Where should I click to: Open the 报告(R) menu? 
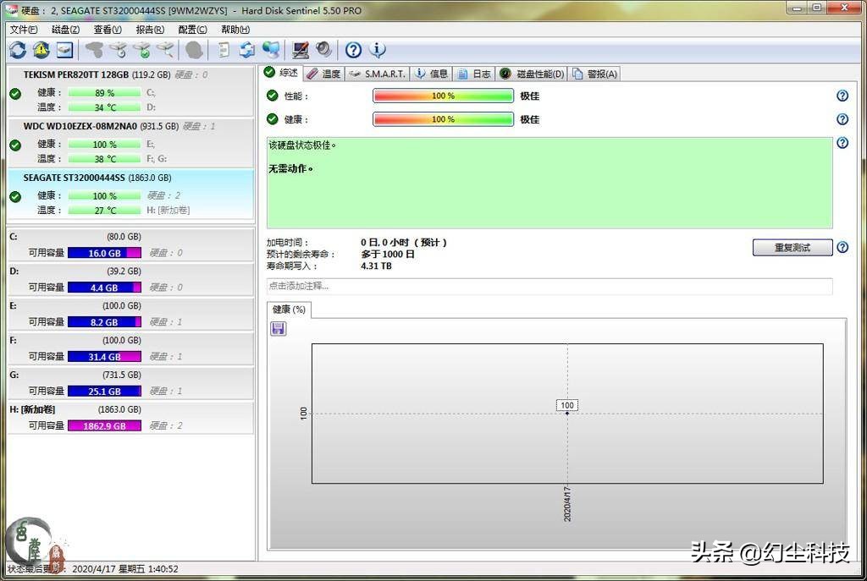(x=150, y=30)
